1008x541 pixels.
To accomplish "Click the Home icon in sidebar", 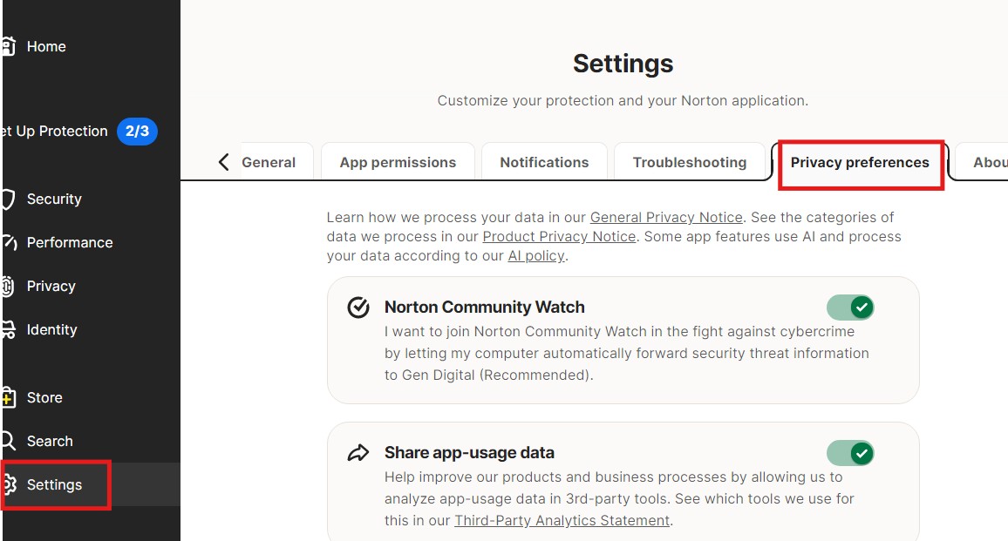I will pyautogui.click(x=9, y=46).
